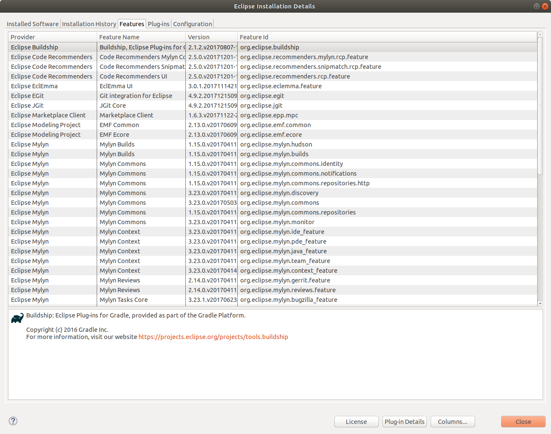This screenshot has width=551, height=434.
Task: Select the org.eclipse.emf.common feature id
Action: 276,125
